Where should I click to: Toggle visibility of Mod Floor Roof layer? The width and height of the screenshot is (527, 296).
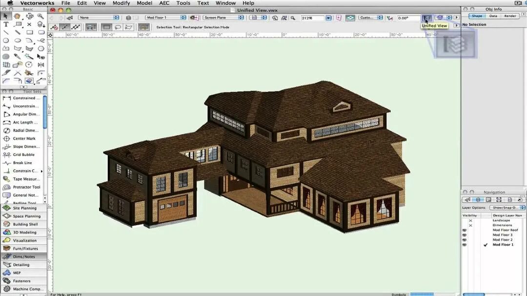pyautogui.click(x=465, y=230)
